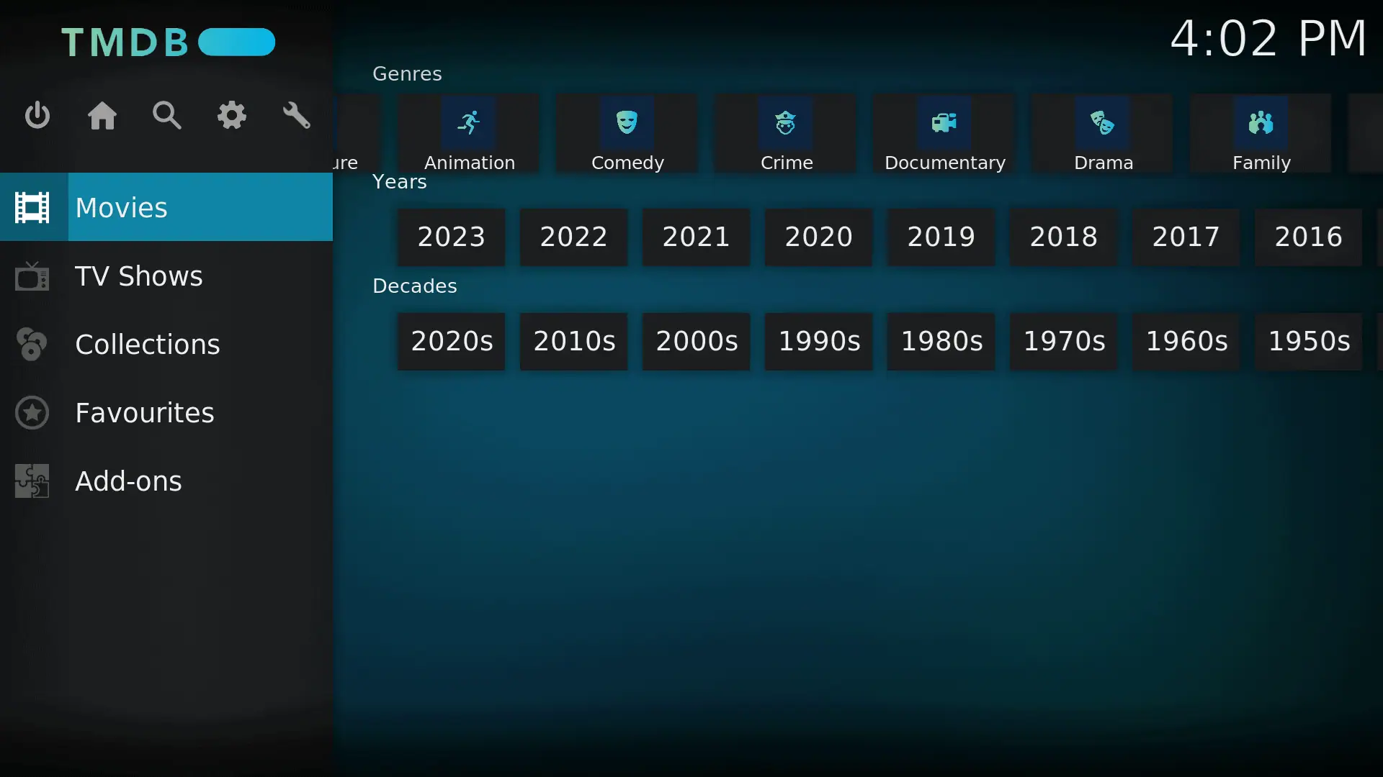Screen dimensions: 1383x777
Task: Click the Add-ons puzzle icon
Action: click(x=32, y=480)
